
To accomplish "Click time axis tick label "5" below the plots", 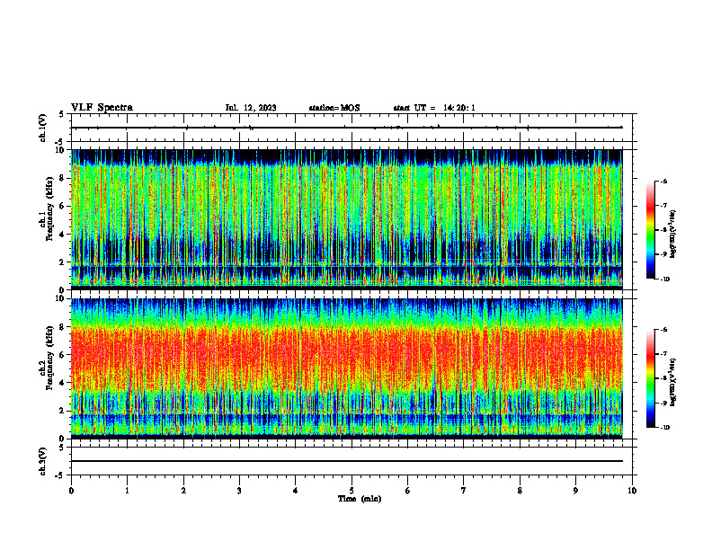I will click(352, 491).
